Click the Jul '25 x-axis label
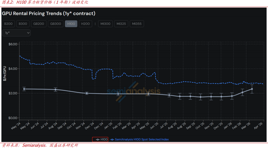Viewport: 268px width, 149px height. [164, 125]
